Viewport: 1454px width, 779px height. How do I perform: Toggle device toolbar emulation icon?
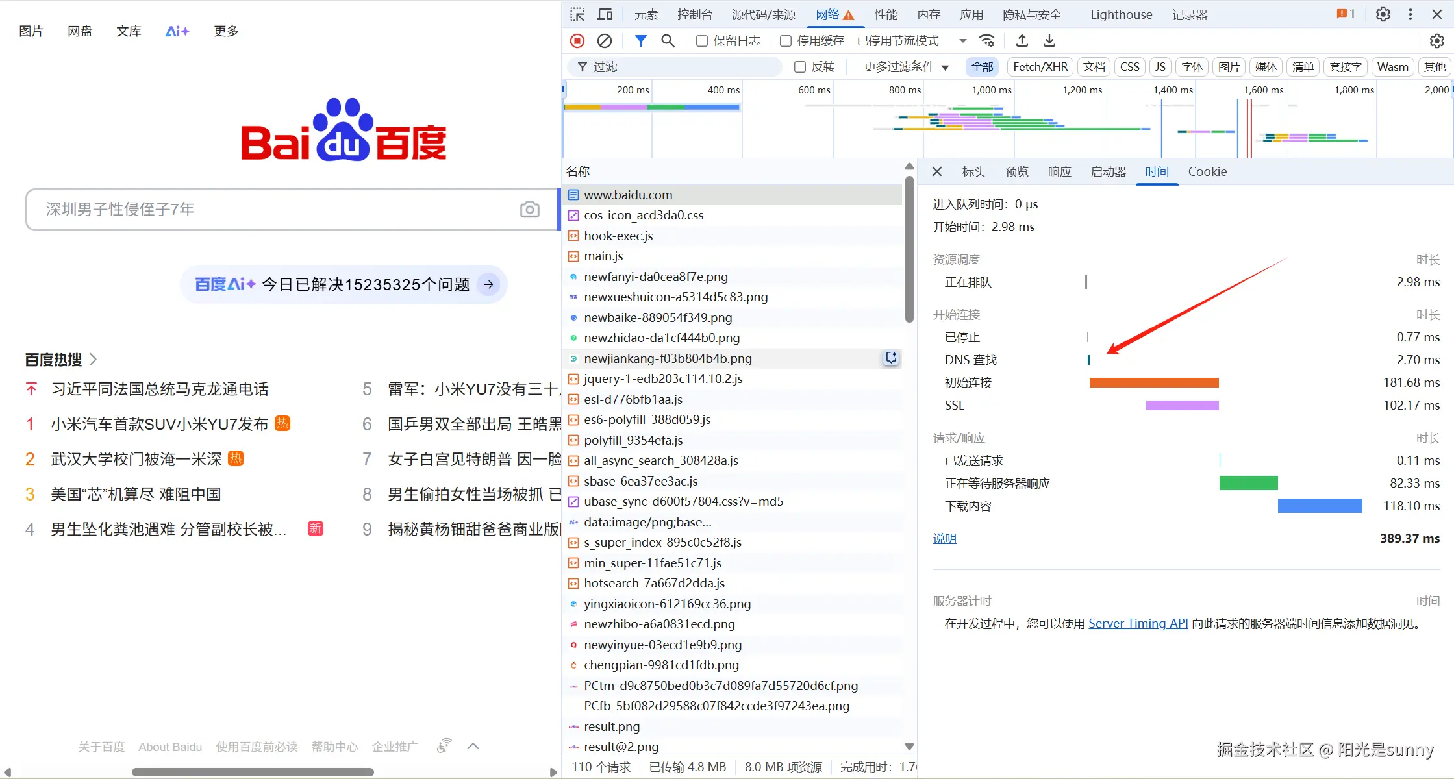pyautogui.click(x=605, y=14)
